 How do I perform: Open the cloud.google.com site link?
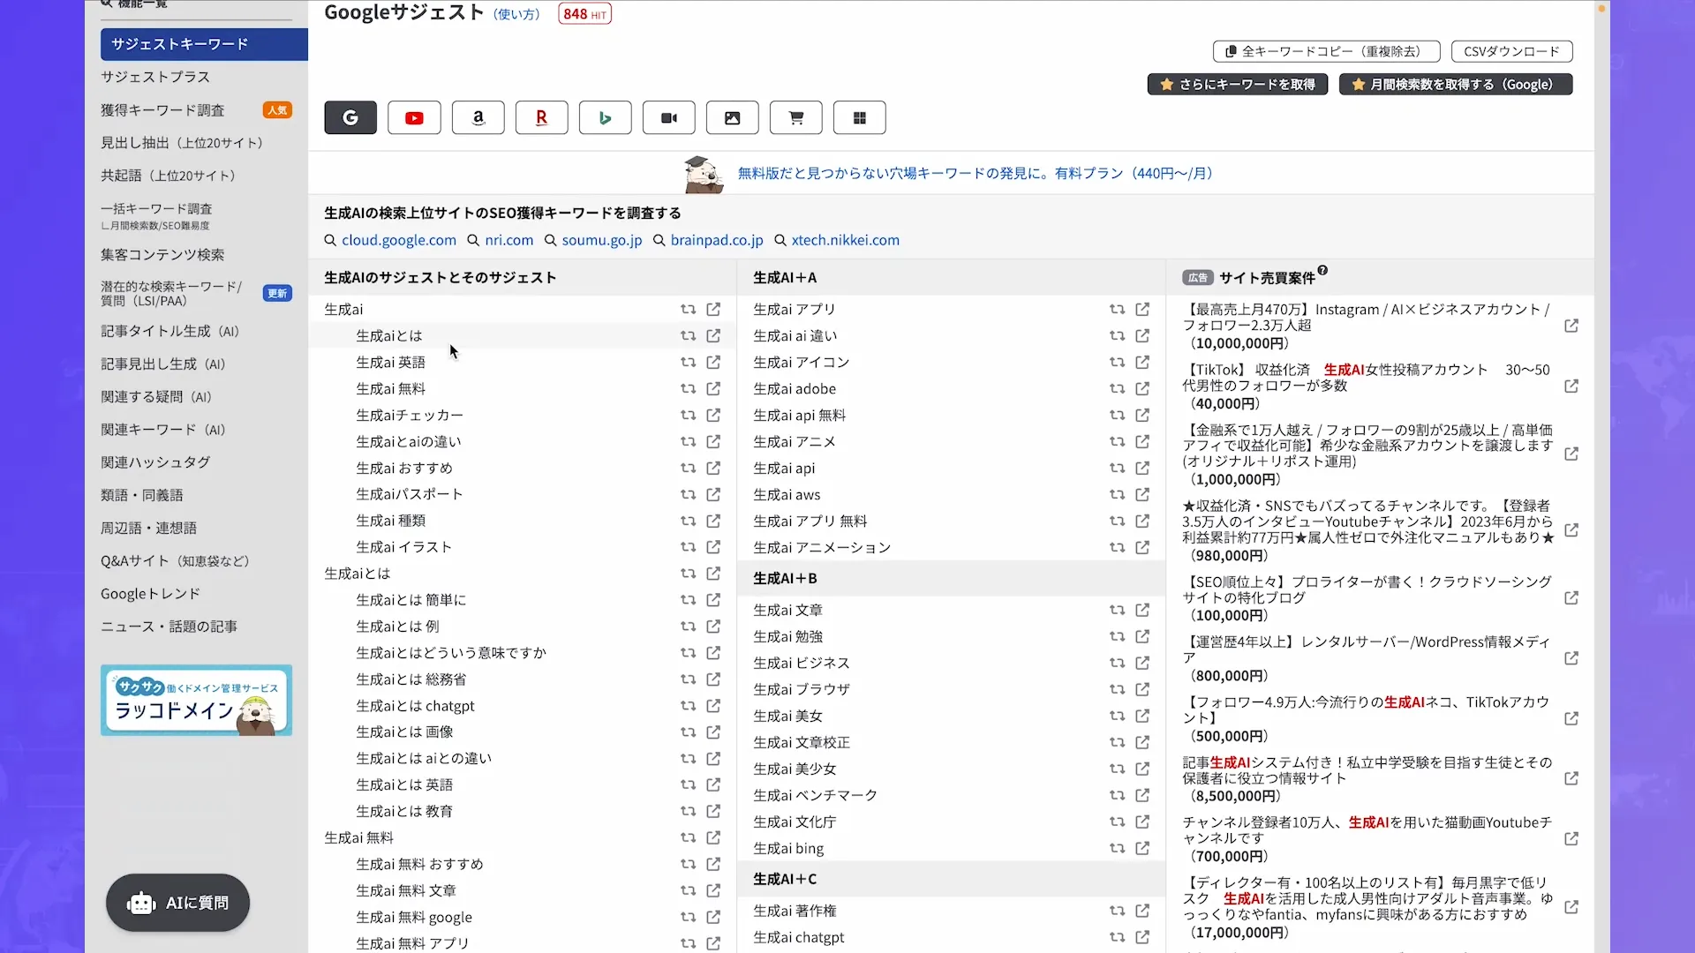tap(398, 239)
